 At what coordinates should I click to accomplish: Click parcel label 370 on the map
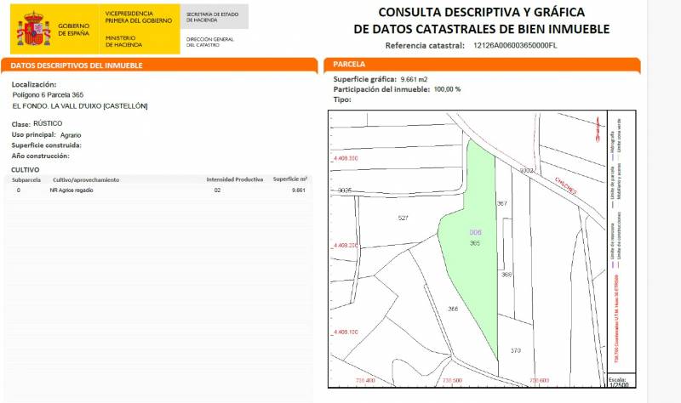point(516,350)
